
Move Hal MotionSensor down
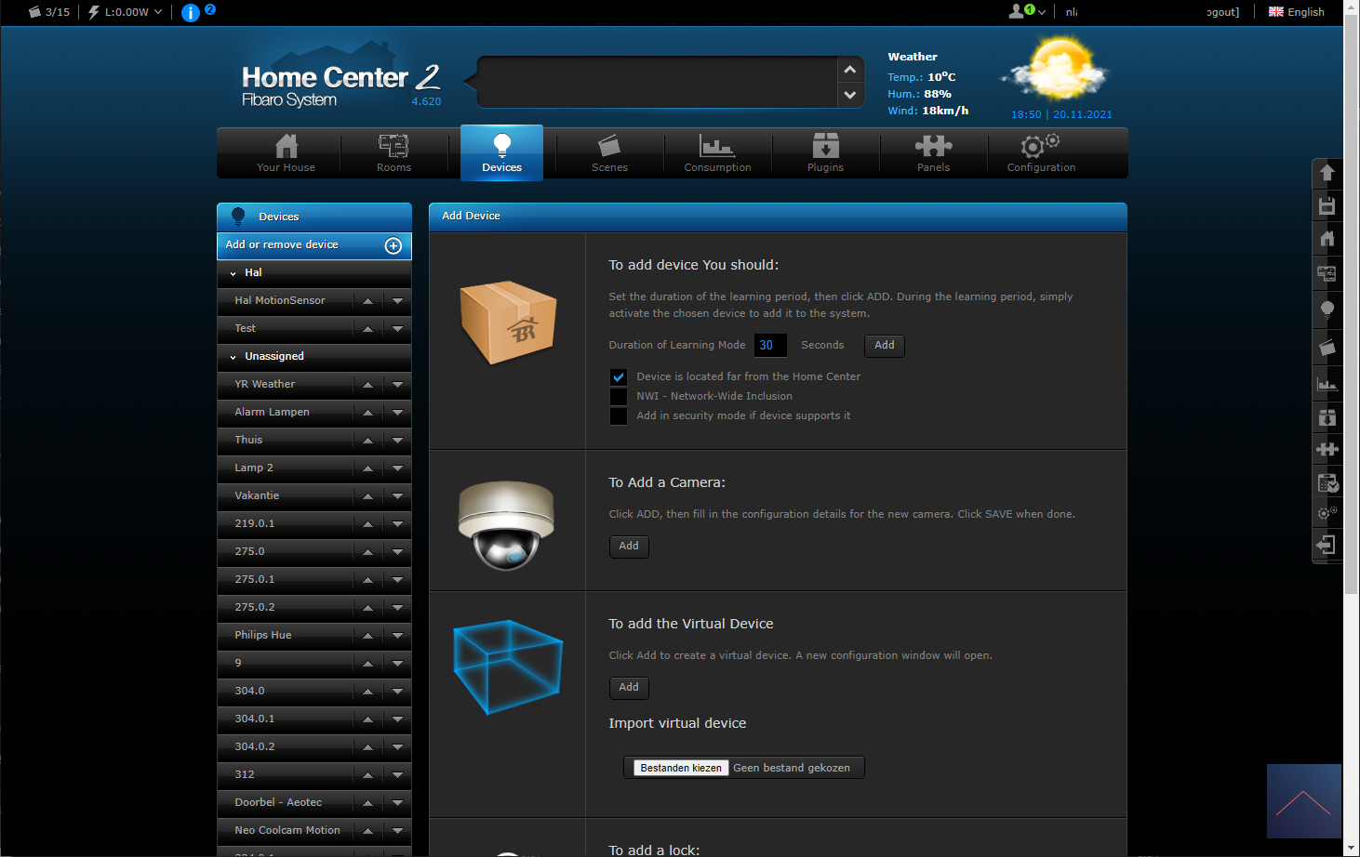pyautogui.click(x=397, y=301)
